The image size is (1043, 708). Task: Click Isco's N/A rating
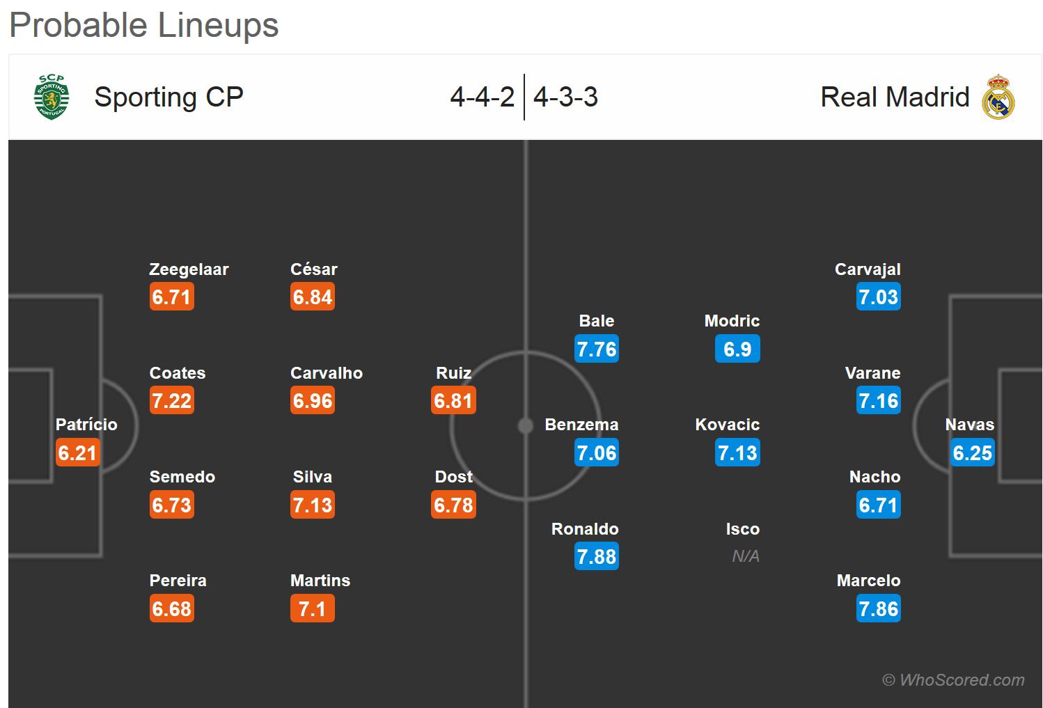coord(745,556)
